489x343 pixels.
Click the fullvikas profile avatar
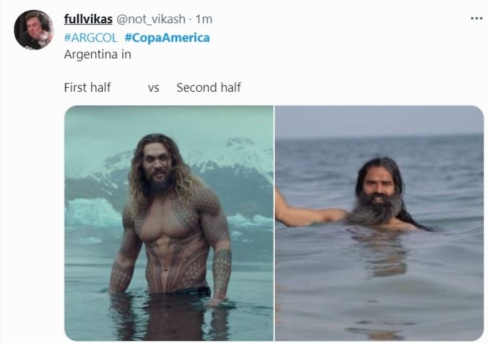[33, 30]
